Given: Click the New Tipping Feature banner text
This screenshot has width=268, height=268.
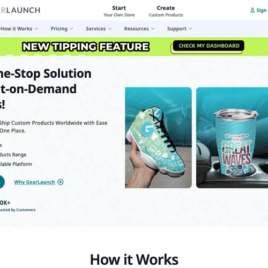Looking at the screenshot, I should 86,47.
